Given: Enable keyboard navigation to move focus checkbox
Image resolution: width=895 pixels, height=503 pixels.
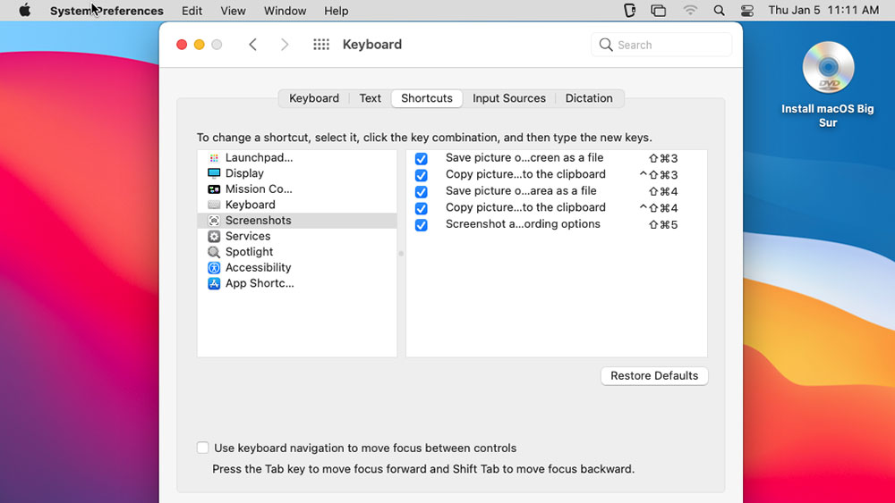Looking at the screenshot, I should 202,448.
